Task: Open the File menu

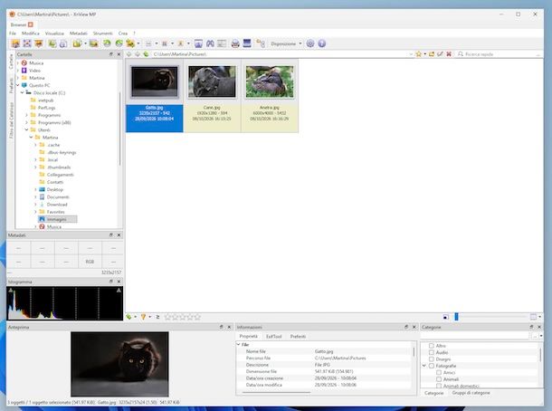Action: point(13,33)
